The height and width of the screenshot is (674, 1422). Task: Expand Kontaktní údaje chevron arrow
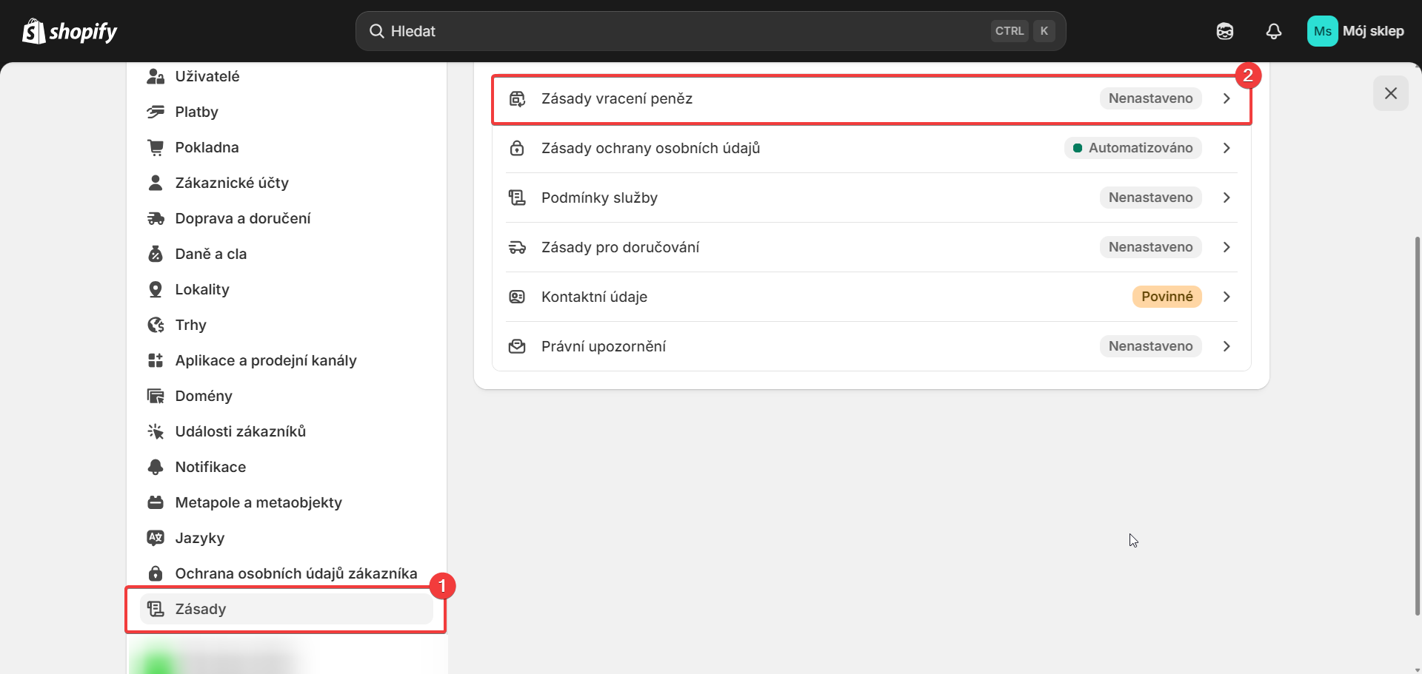pyautogui.click(x=1226, y=297)
